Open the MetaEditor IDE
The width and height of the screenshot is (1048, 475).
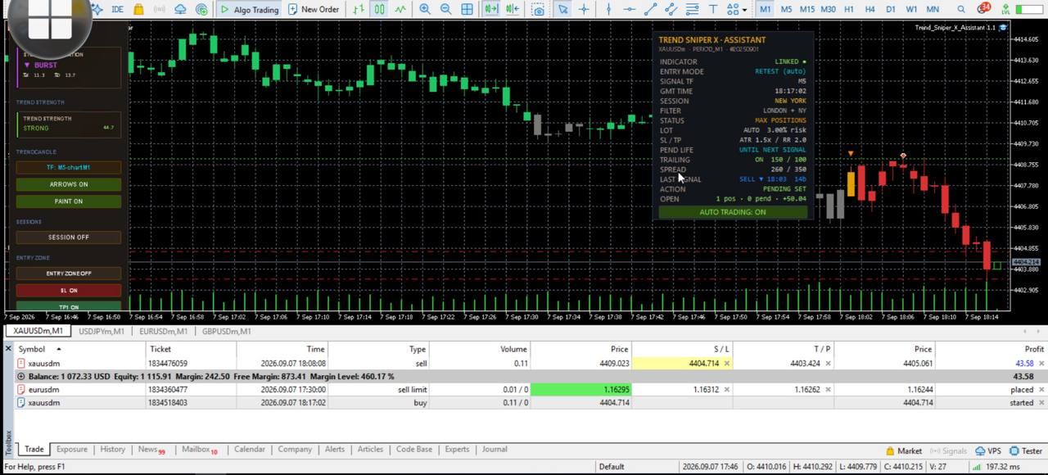(117, 9)
